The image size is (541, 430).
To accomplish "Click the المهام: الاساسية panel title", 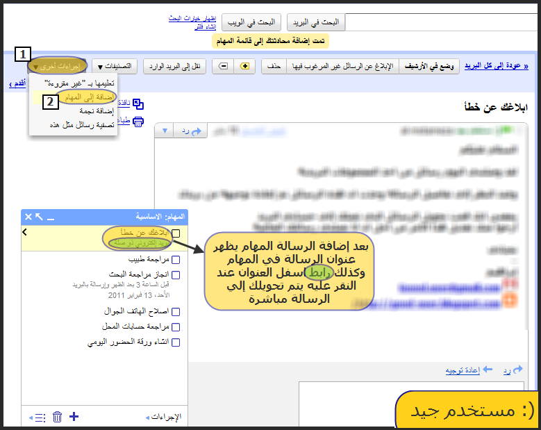I will (x=160, y=217).
